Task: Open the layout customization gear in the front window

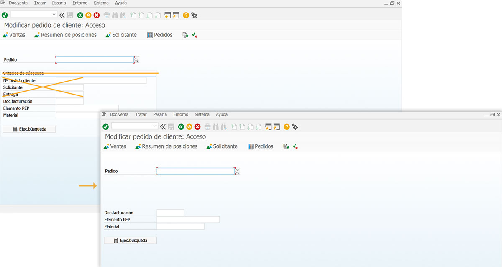Action: [295, 127]
